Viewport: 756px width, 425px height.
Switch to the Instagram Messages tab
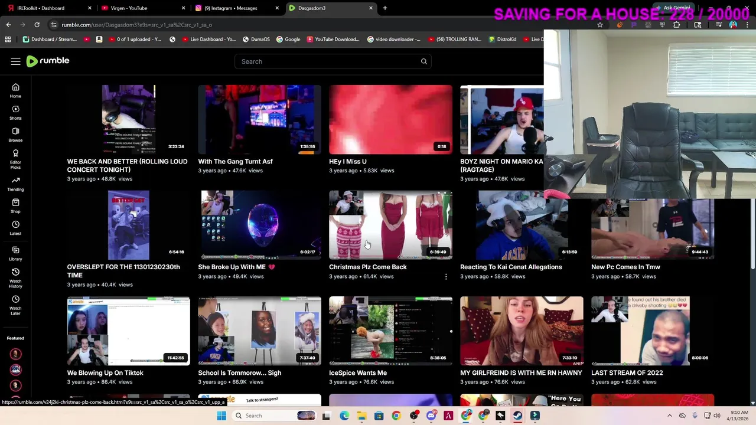(237, 8)
